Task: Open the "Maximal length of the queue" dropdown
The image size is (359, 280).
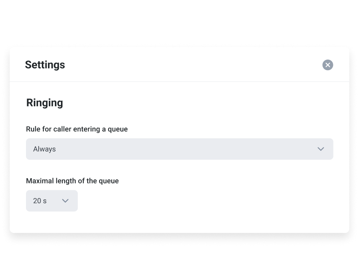Action: click(x=52, y=201)
